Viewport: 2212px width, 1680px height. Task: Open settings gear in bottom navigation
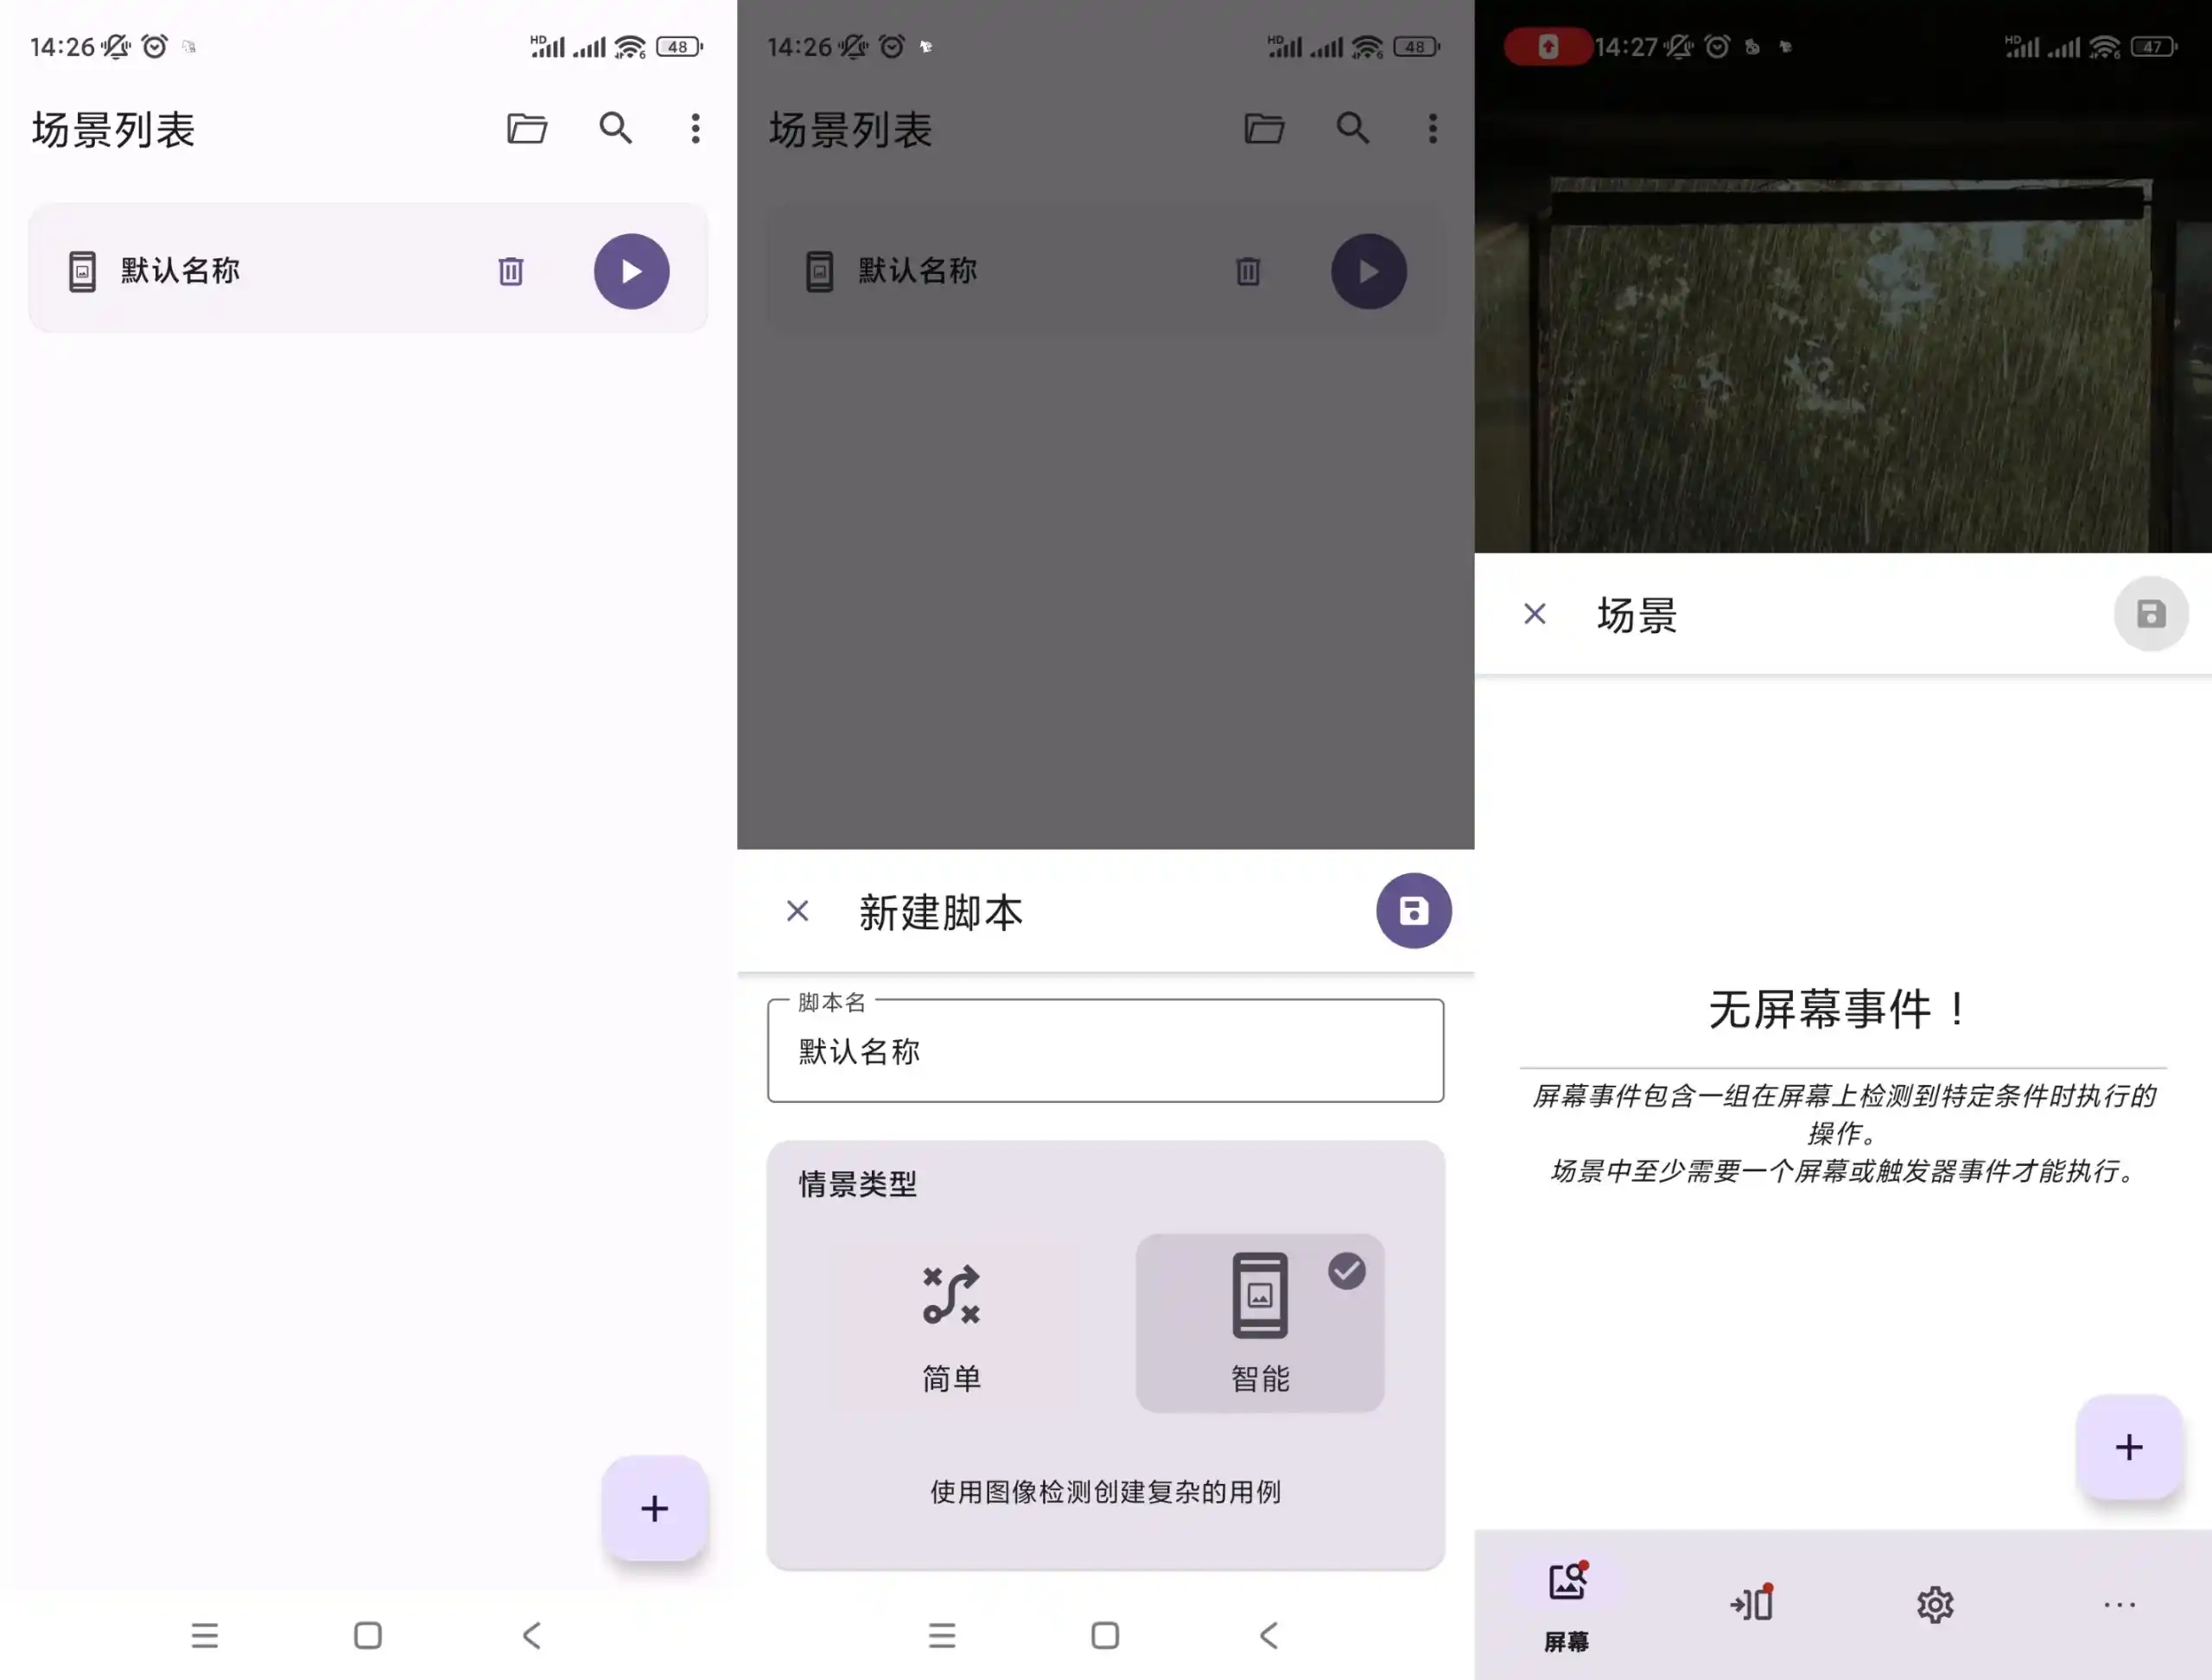(x=1934, y=1603)
